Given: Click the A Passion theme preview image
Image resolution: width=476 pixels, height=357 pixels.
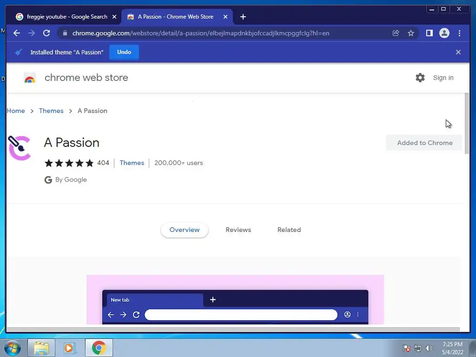Looking at the screenshot, I should tap(235, 300).
